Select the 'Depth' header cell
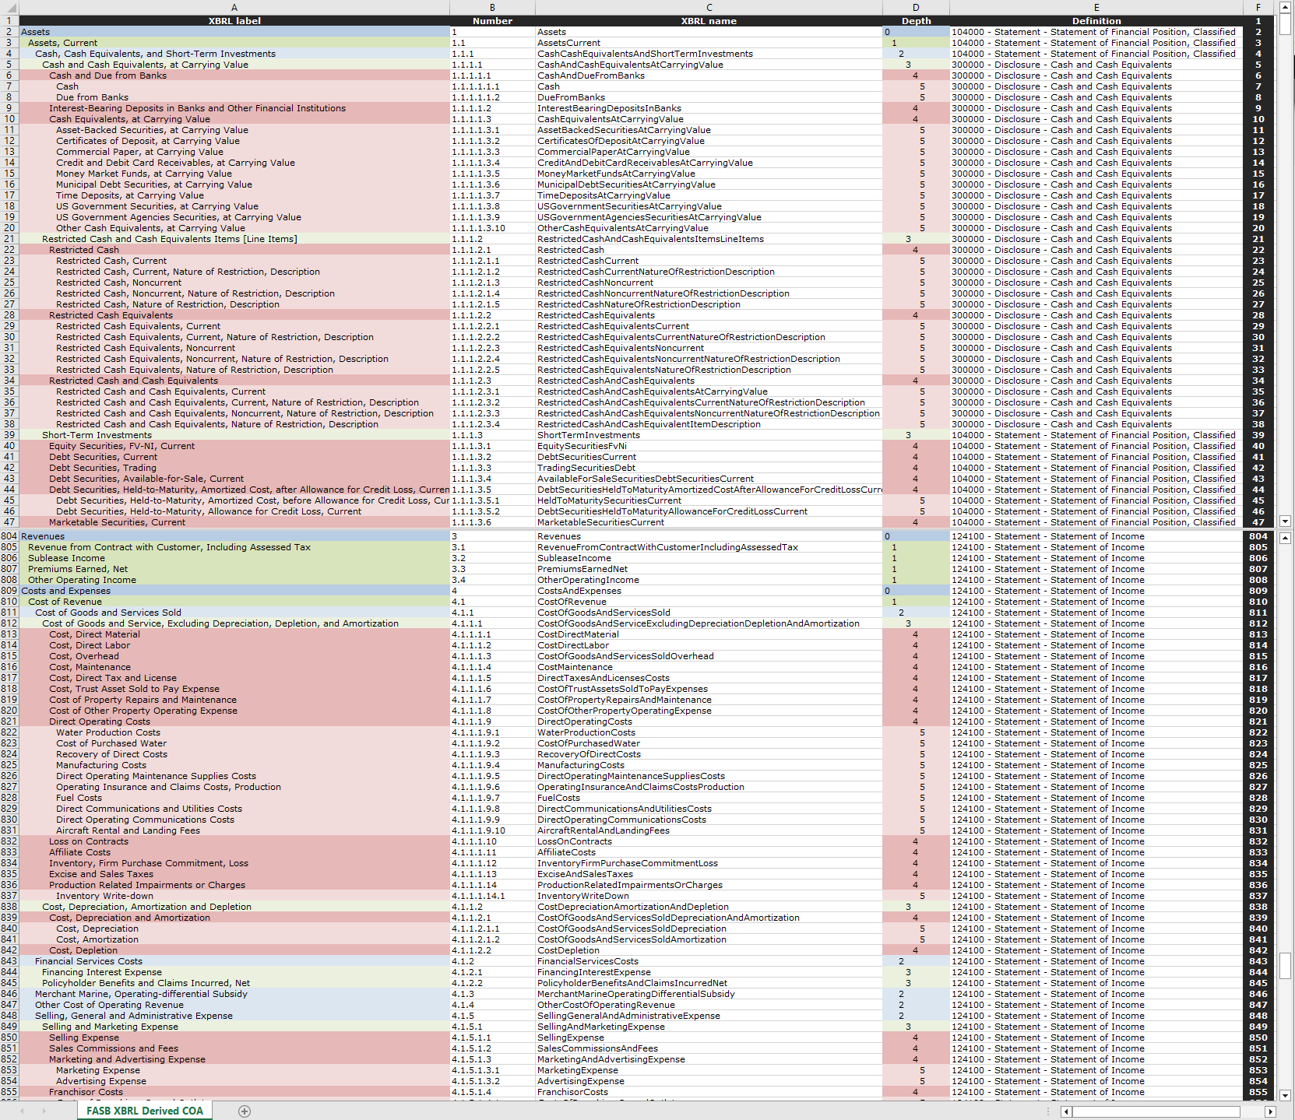The width and height of the screenshot is (1295, 1120). click(916, 21)
